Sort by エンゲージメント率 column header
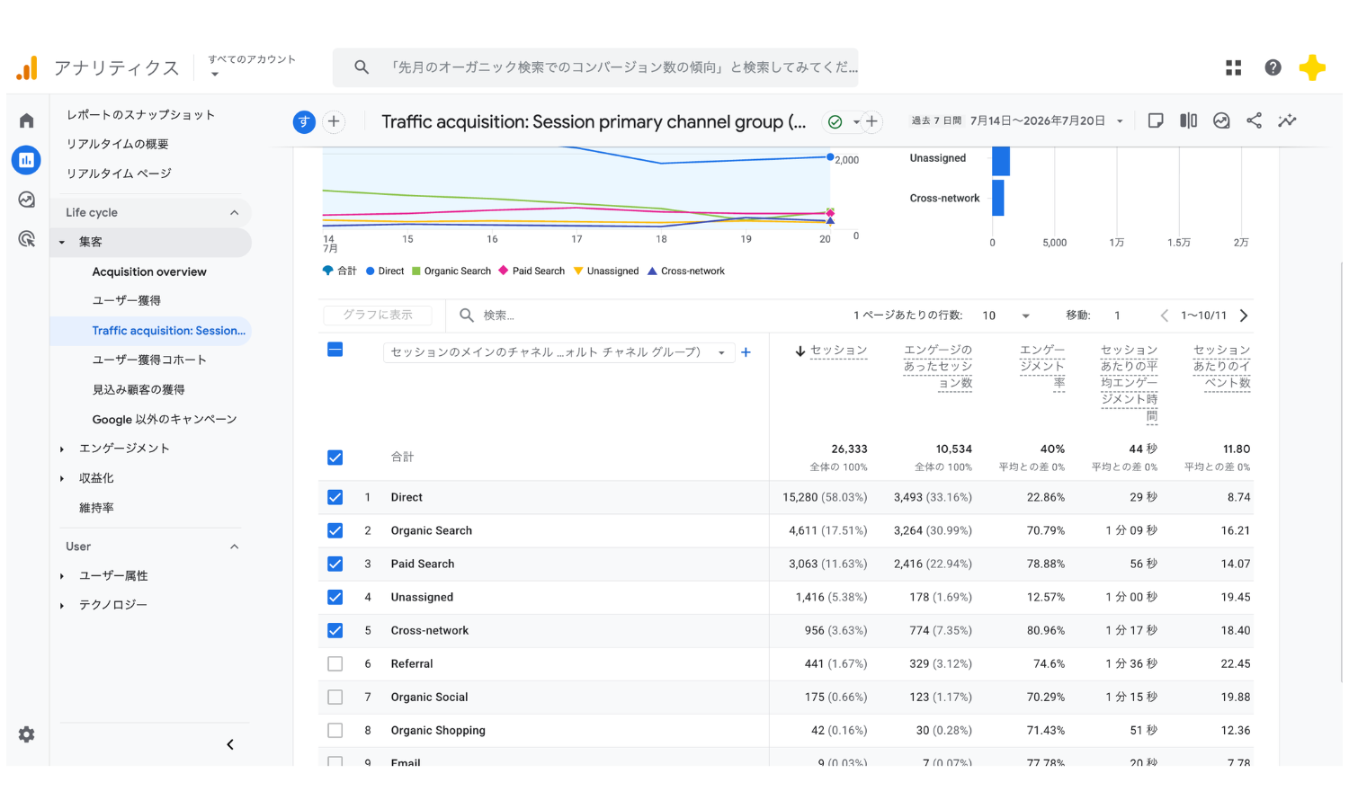This screenshot has height=809, width=1349. click(1042, 366)
